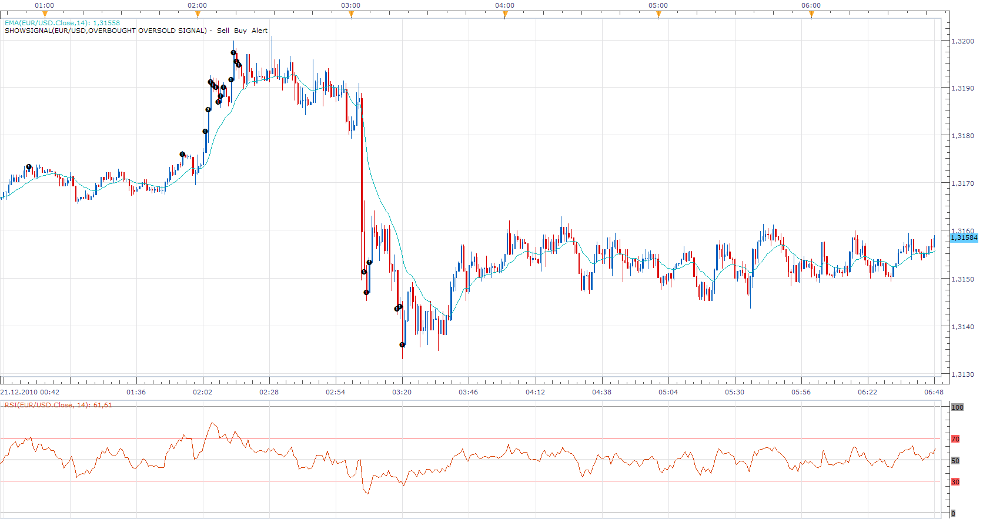Click the orange hour marker under 03:00

pyautogui.click(x=351, y=15)
